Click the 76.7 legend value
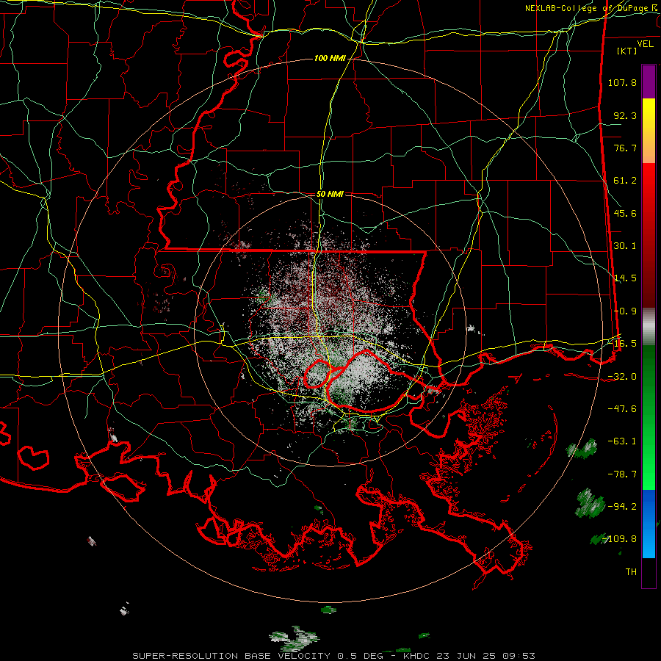This screenshot has height=661, width=661. [625, 148]
